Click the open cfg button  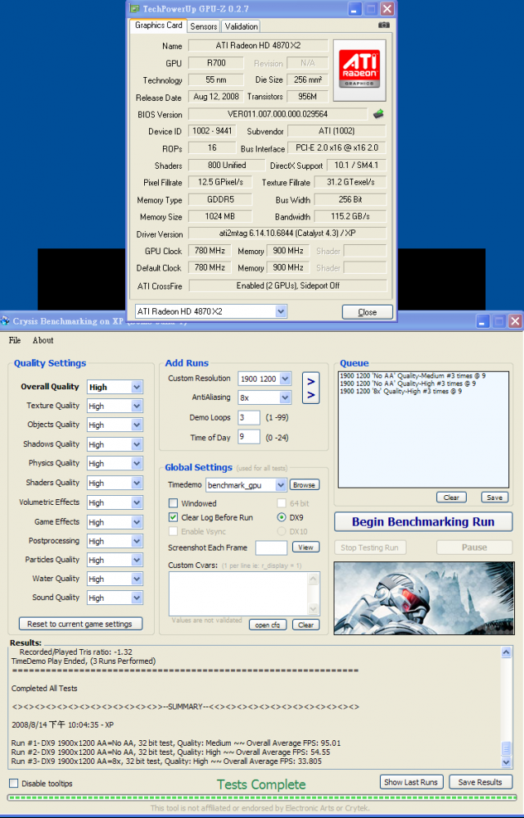click(268, 625)
